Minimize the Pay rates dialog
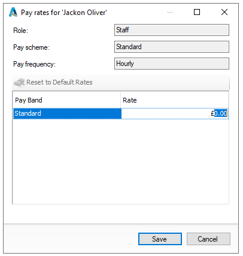The image size is (243, 256). (170, 12)
